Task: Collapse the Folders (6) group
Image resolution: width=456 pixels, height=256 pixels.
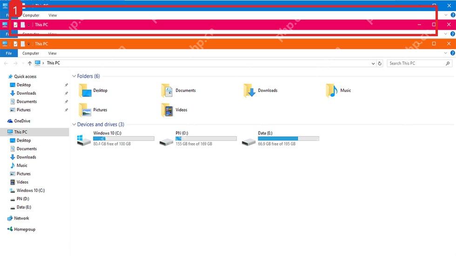Action: 74,76
